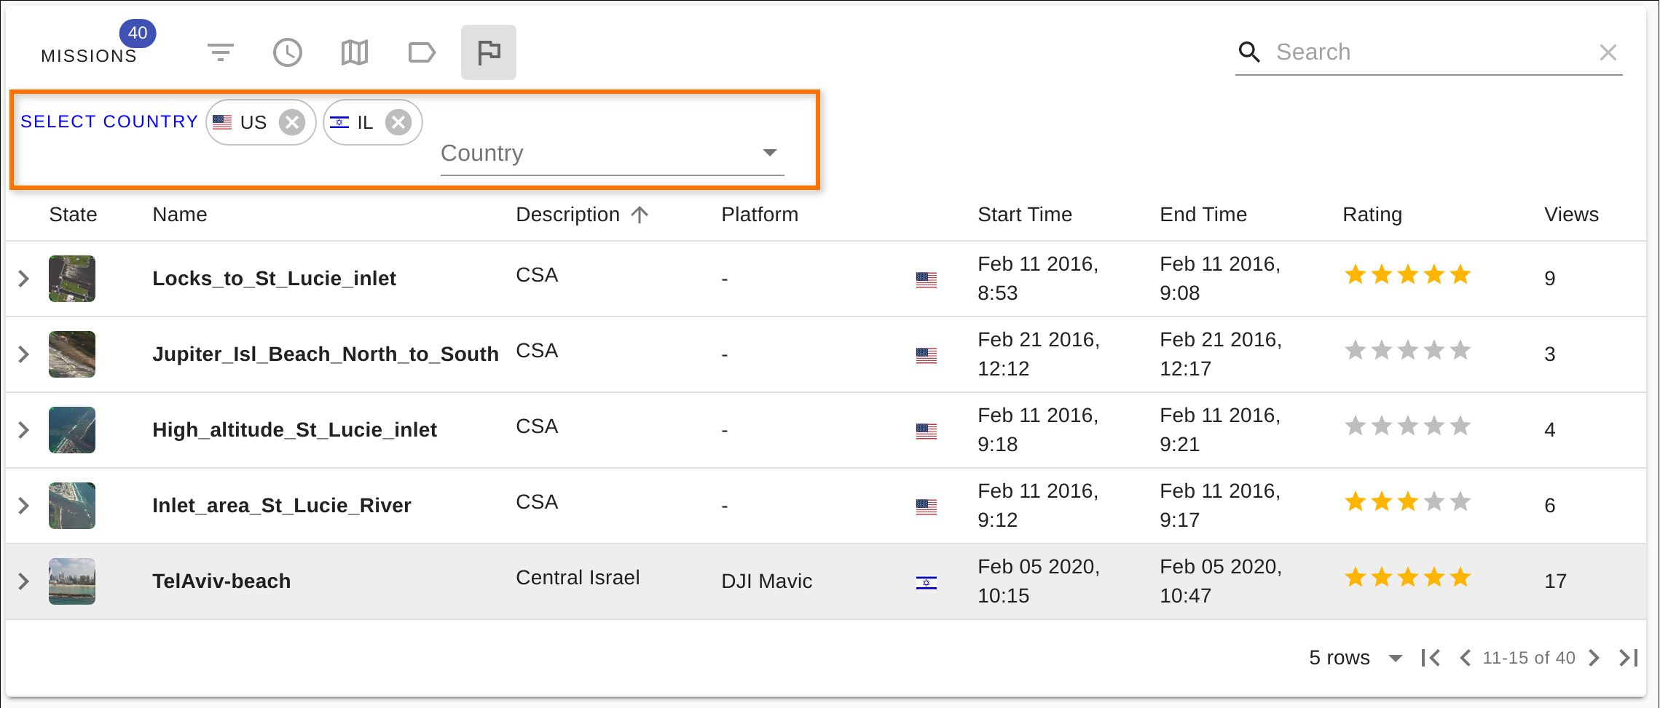This screenshot has height=708, width=1660.
Task: Select the tag/label filter icon
Action: point(422,52)
